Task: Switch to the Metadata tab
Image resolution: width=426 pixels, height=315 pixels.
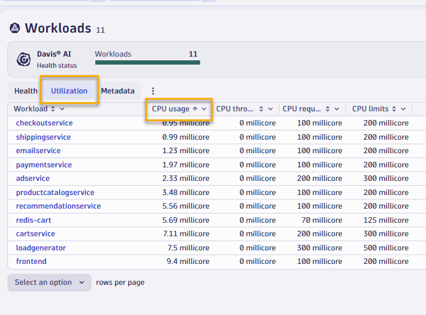Action: tap(117, 91)
